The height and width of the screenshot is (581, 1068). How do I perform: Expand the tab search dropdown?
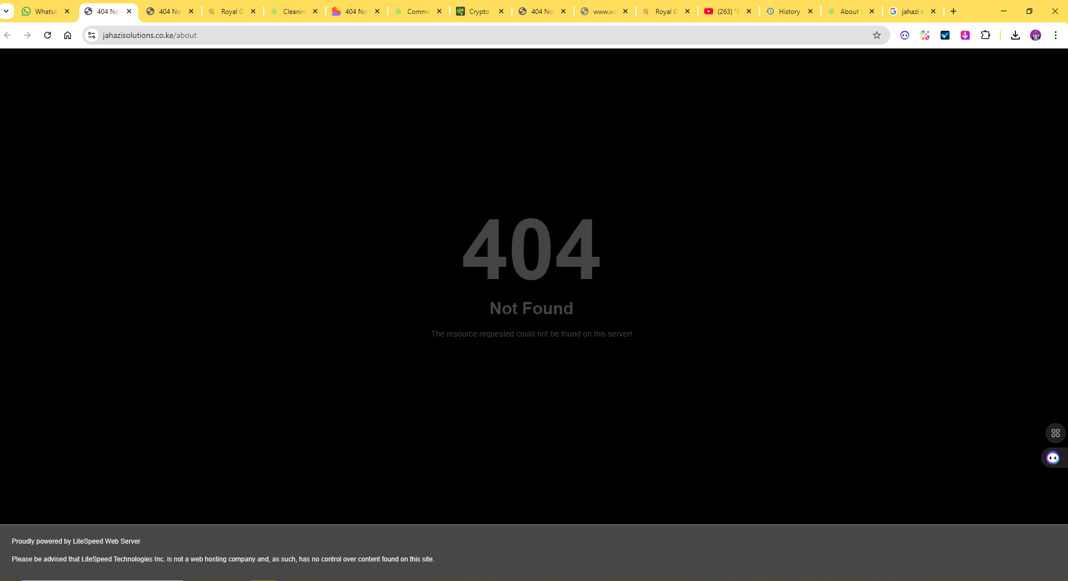pos(6,11)
